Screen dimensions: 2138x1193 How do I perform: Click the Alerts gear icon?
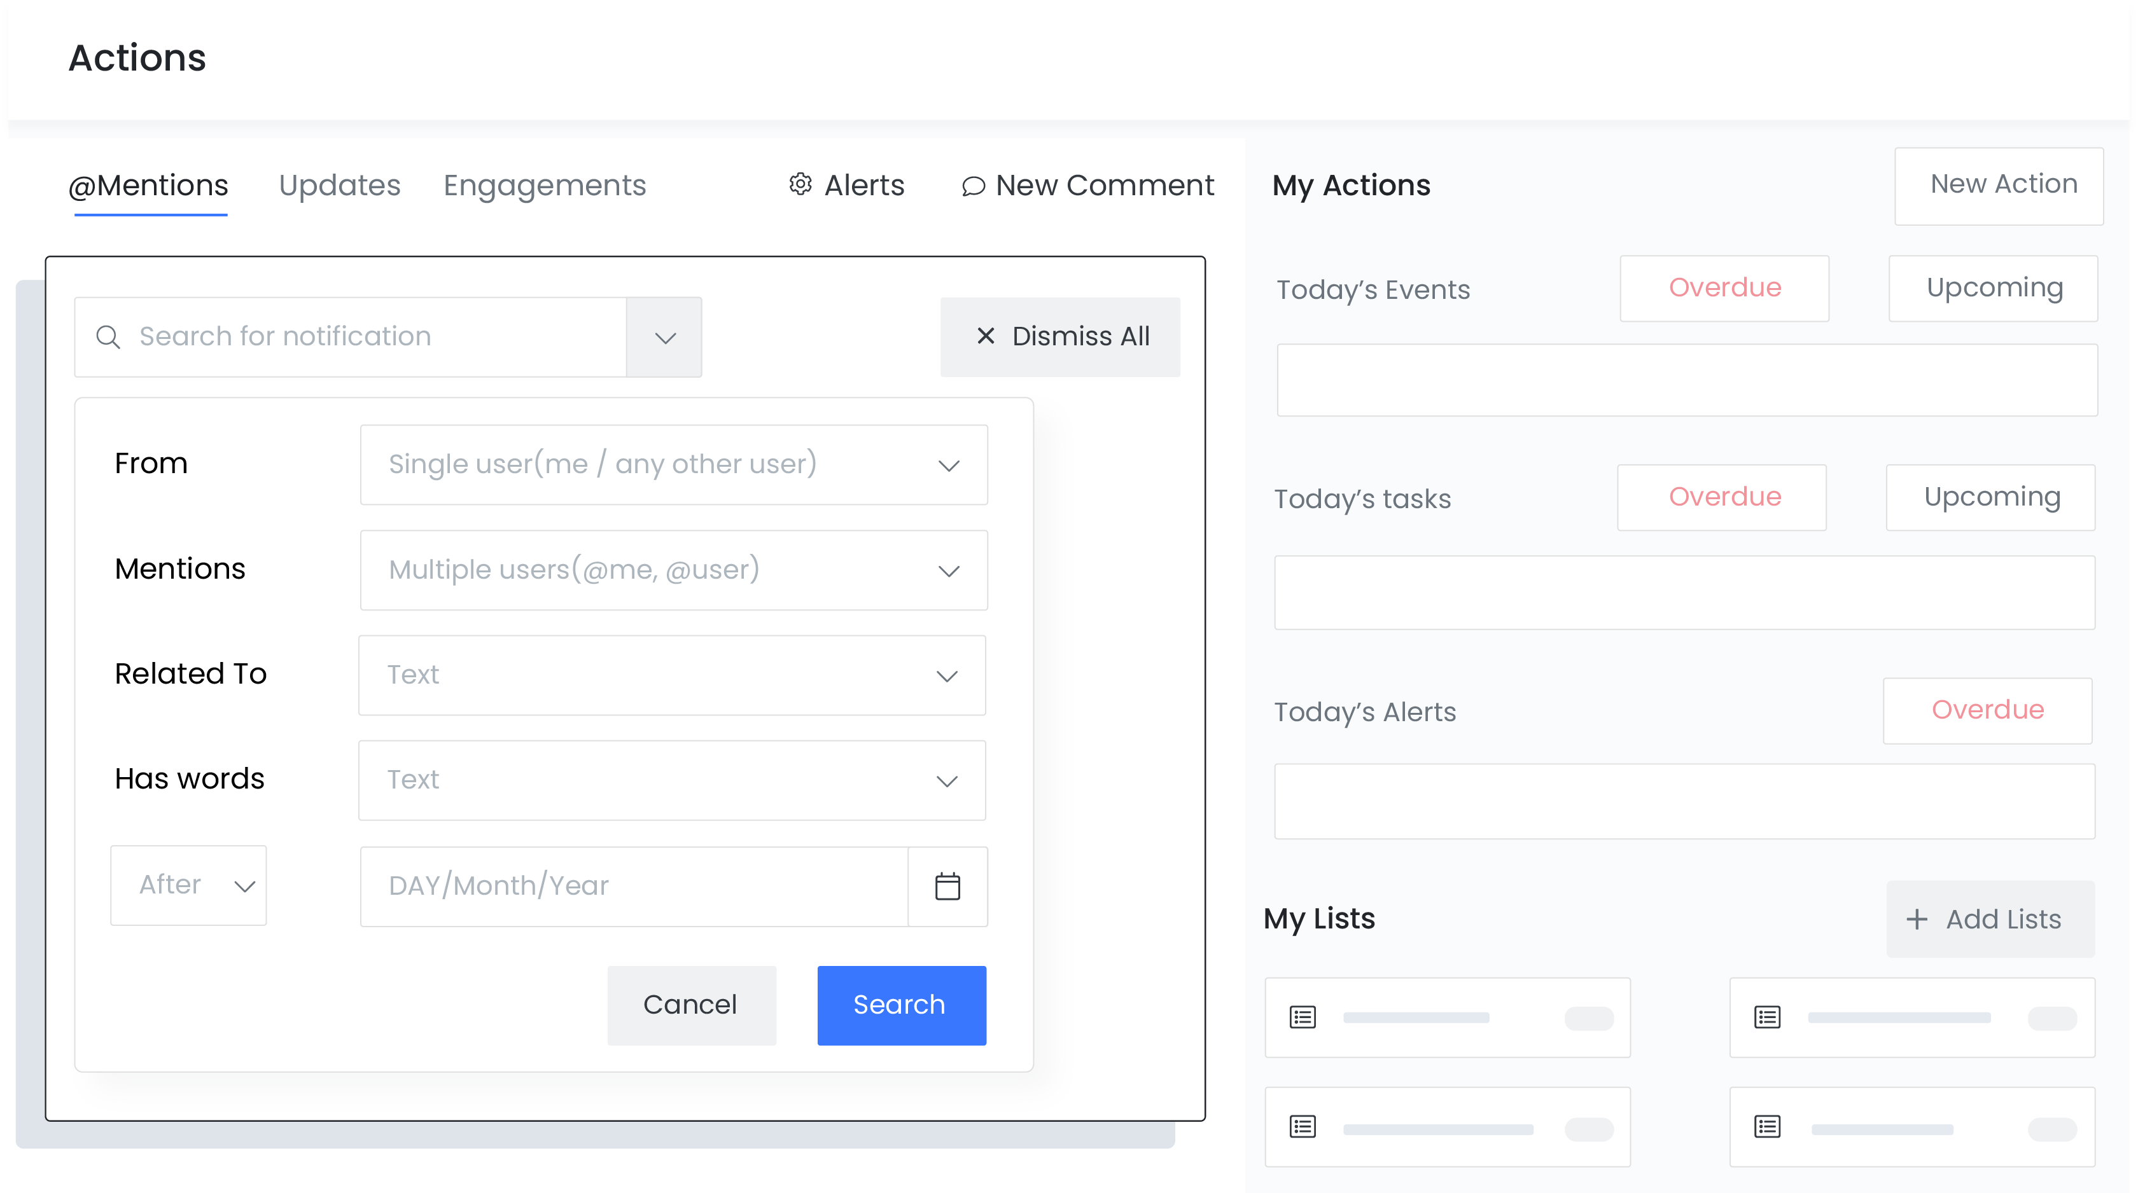[x=799, y=184]
